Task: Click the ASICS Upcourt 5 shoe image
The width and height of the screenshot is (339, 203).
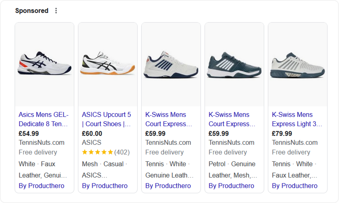Action: pyautogui.click(x=108, y=64)
